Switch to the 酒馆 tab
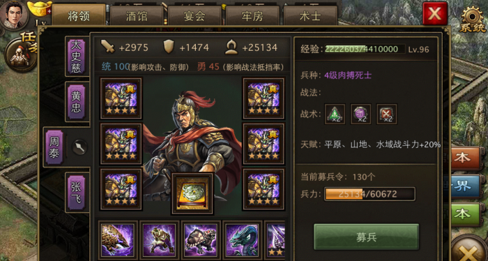 [x=137, y=15]
